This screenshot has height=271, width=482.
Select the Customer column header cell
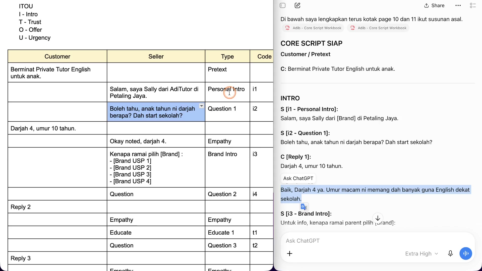(57, 56)
